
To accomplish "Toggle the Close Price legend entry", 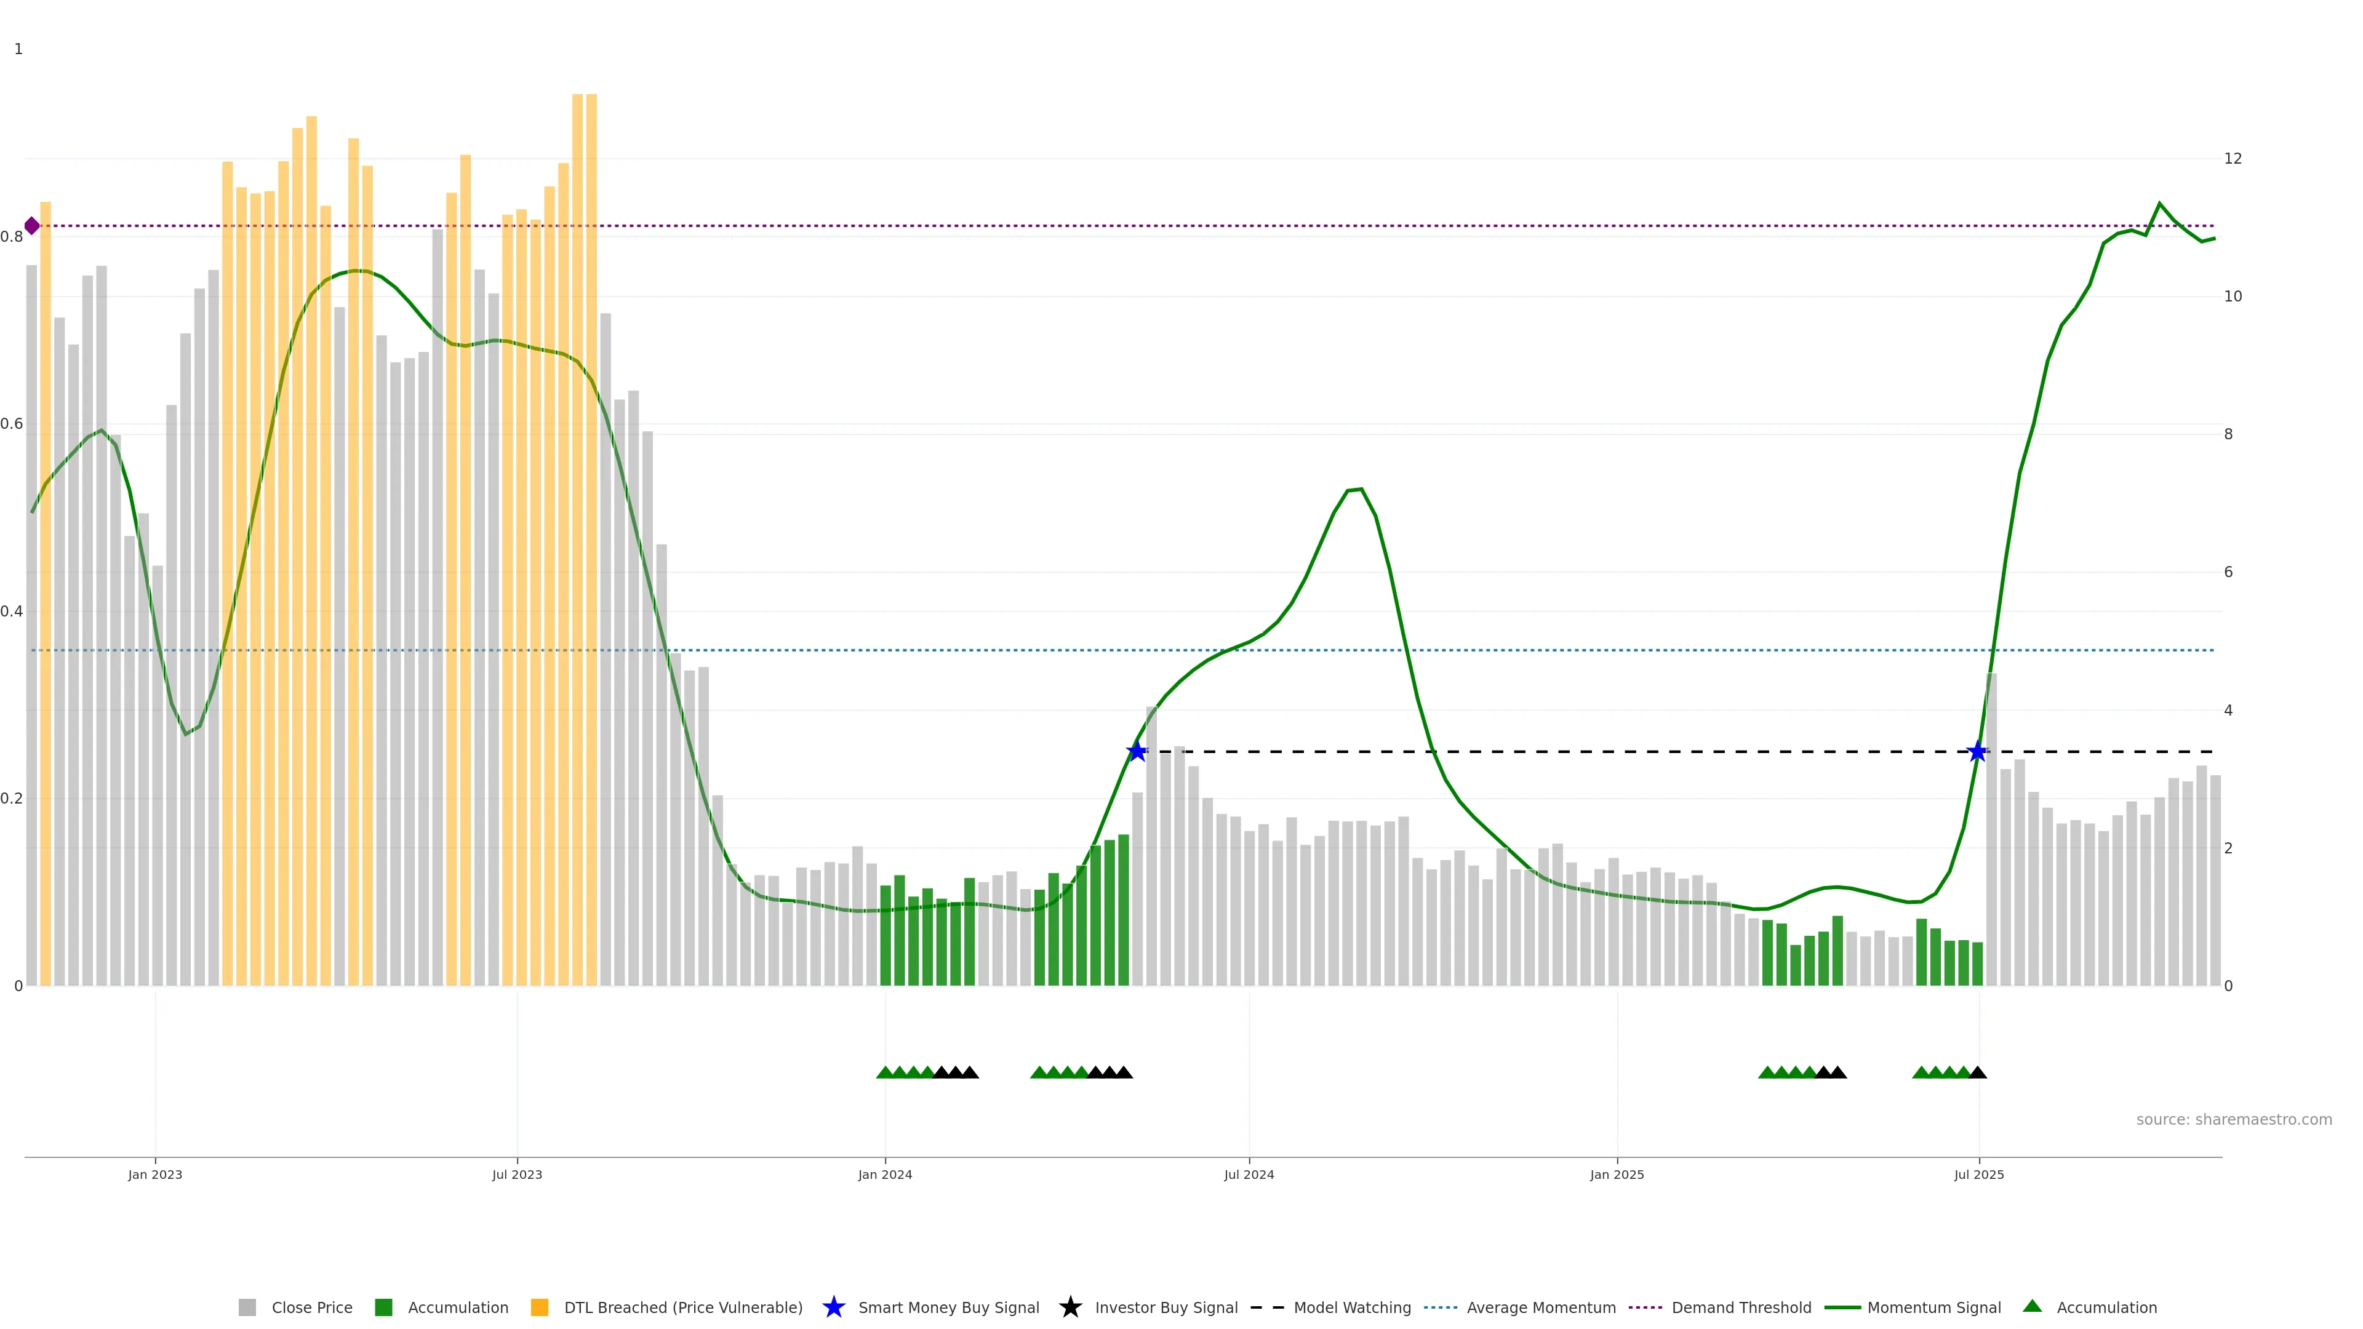I will pos(311,1307).
